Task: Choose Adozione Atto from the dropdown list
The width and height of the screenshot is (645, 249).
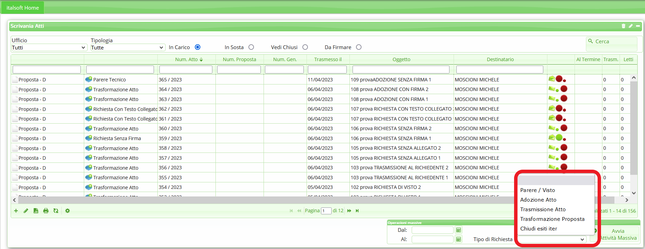Action: [x=538, y=200]
